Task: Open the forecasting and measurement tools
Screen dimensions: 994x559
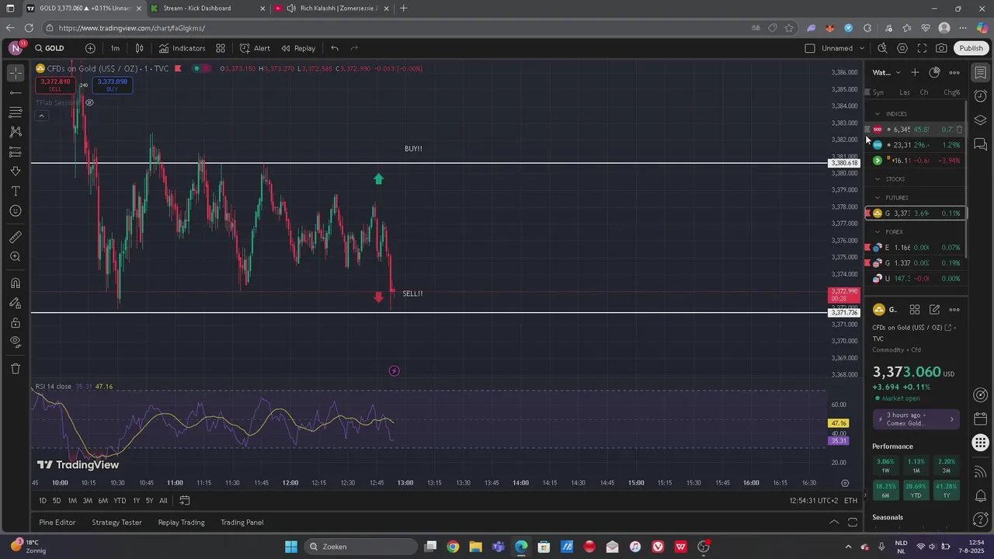Action: 16,151
